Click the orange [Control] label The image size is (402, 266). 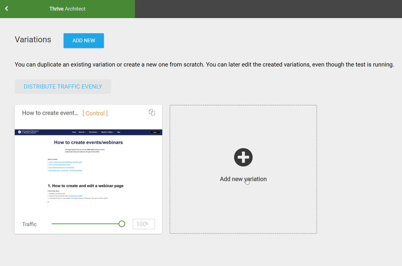pos(95,113)
